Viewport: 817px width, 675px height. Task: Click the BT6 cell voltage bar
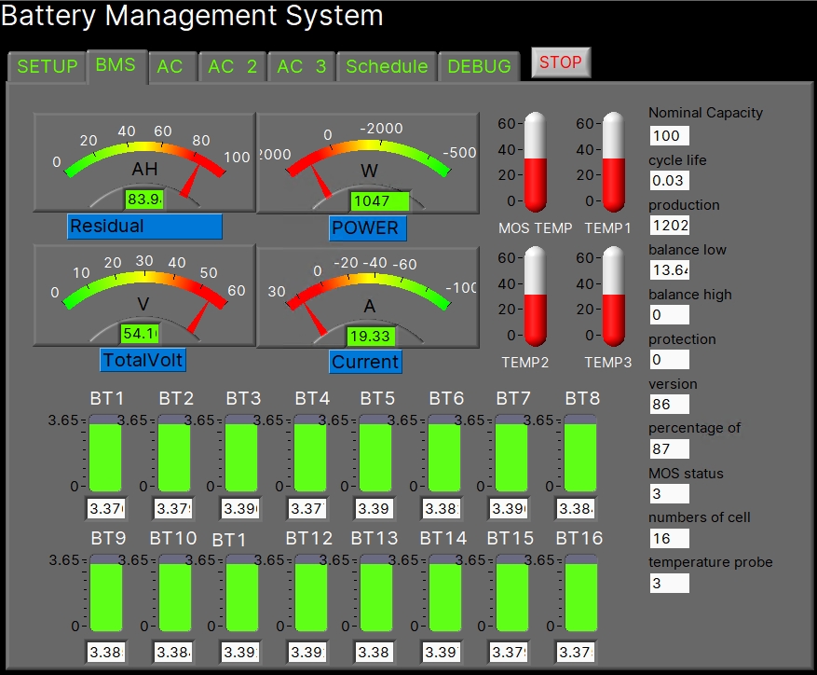(x=444, y=453)
